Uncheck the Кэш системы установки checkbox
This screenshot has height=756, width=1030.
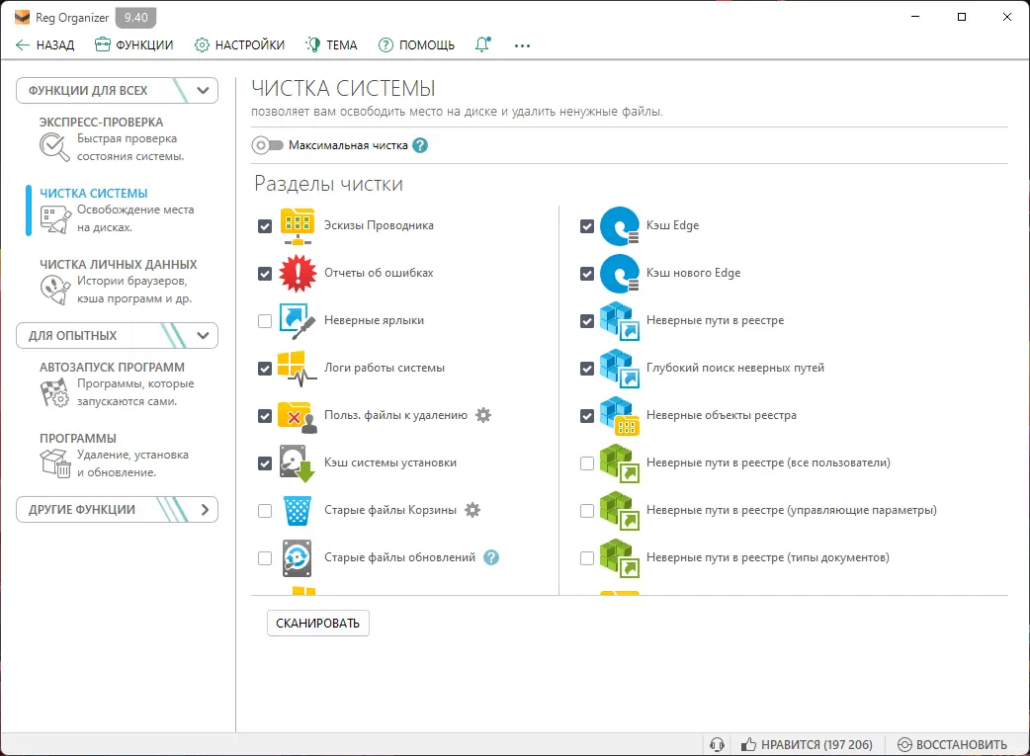click(265, 463)
